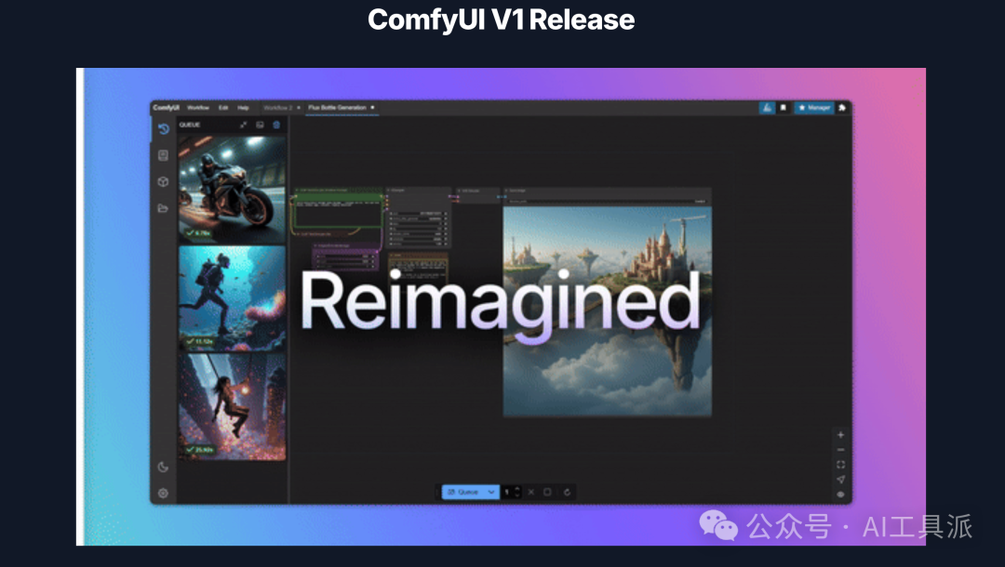Click the square clear-pending icon
The height and width of the screenshot is (567, 1005).
pos(547,492)
